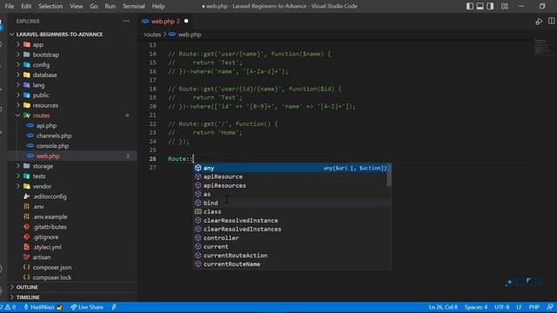Pick the 'currentRouteName' suggestion
Image resolution: width=557 pixels, height=313 pixels.
tap(292, 264)
